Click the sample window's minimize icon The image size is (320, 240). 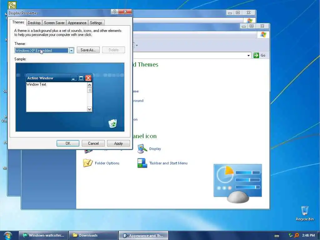tap(73, 78)
